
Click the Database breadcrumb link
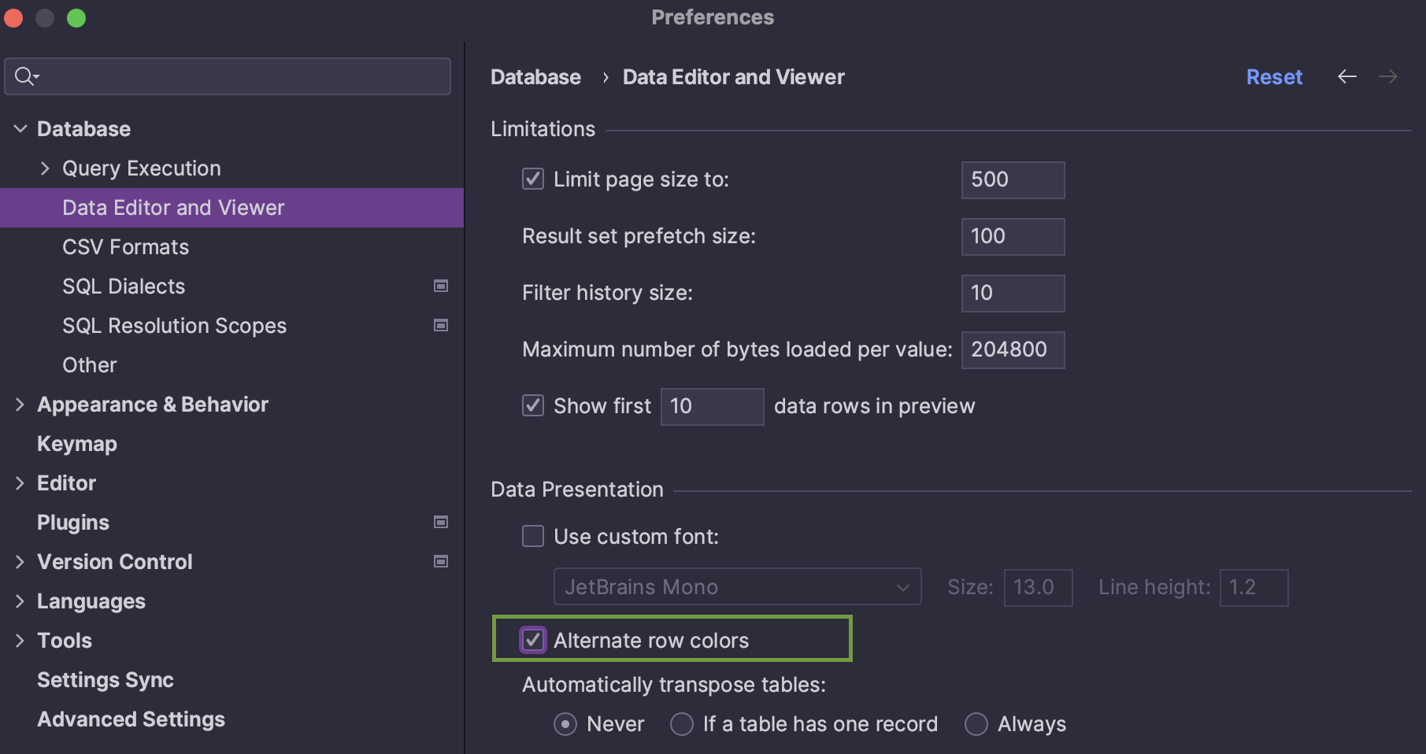coord(535,76)
